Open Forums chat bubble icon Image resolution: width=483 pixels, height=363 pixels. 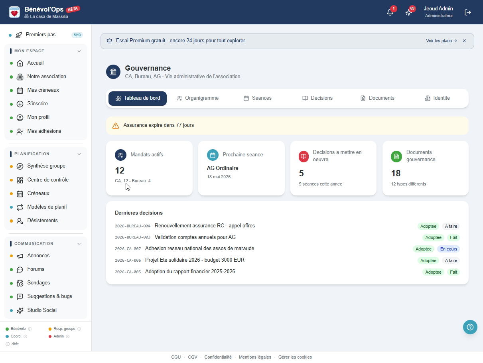20,269
